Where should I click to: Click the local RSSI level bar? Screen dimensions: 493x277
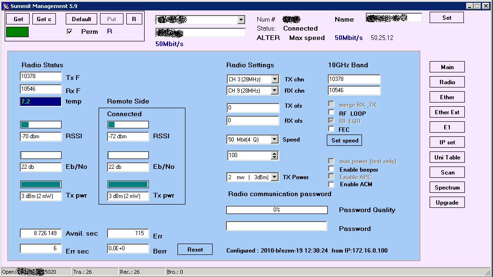(40, 125)
